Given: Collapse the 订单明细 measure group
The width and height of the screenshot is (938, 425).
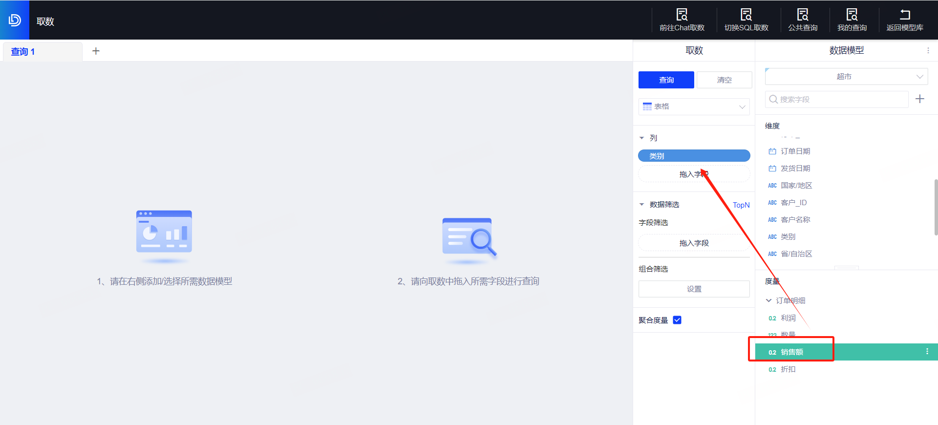Looking at the screenshot, I should pos(768,300).
